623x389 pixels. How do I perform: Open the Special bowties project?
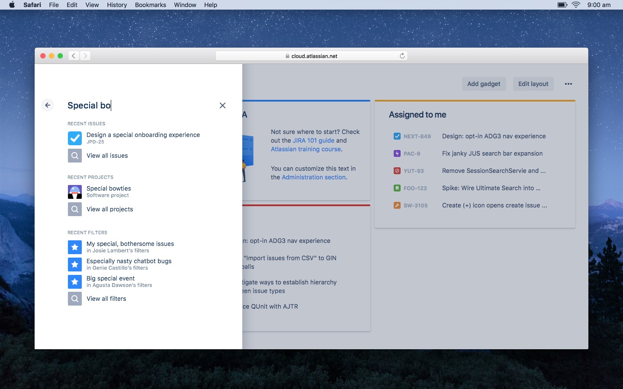coord(109,188)
